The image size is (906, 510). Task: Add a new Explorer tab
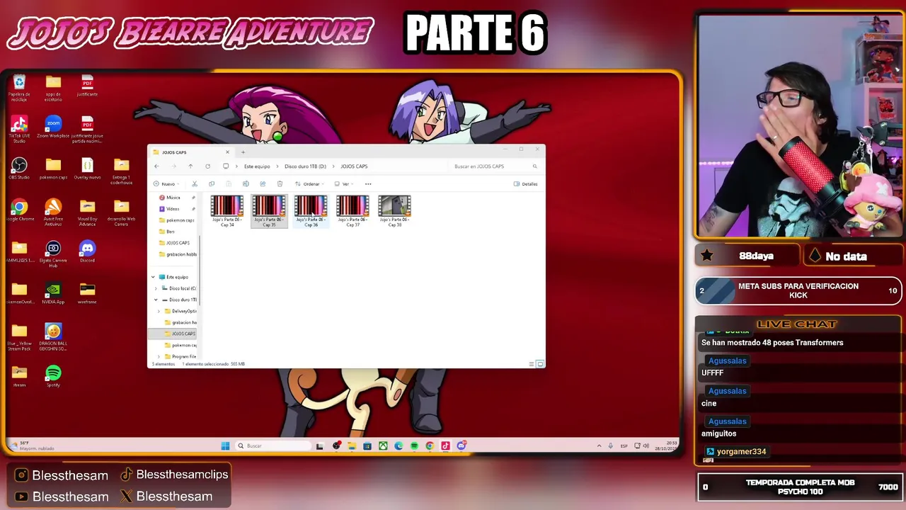click(x=243, y=152)
